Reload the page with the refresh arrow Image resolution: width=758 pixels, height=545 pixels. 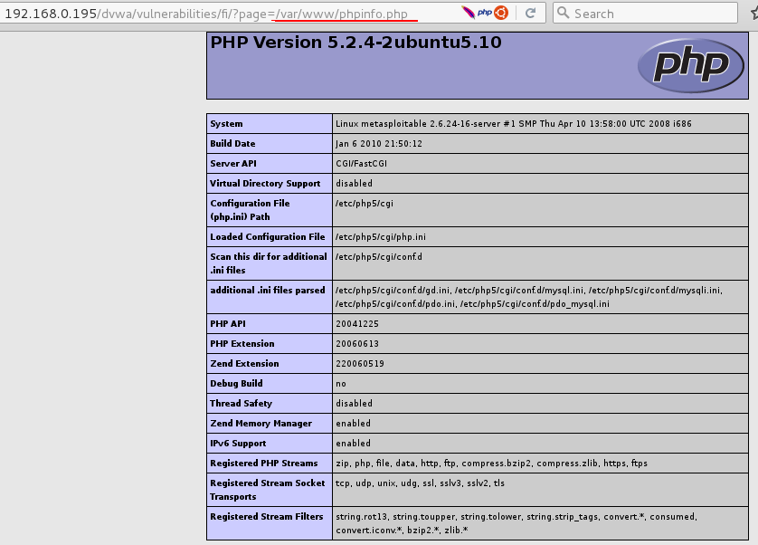coord(530,13)
